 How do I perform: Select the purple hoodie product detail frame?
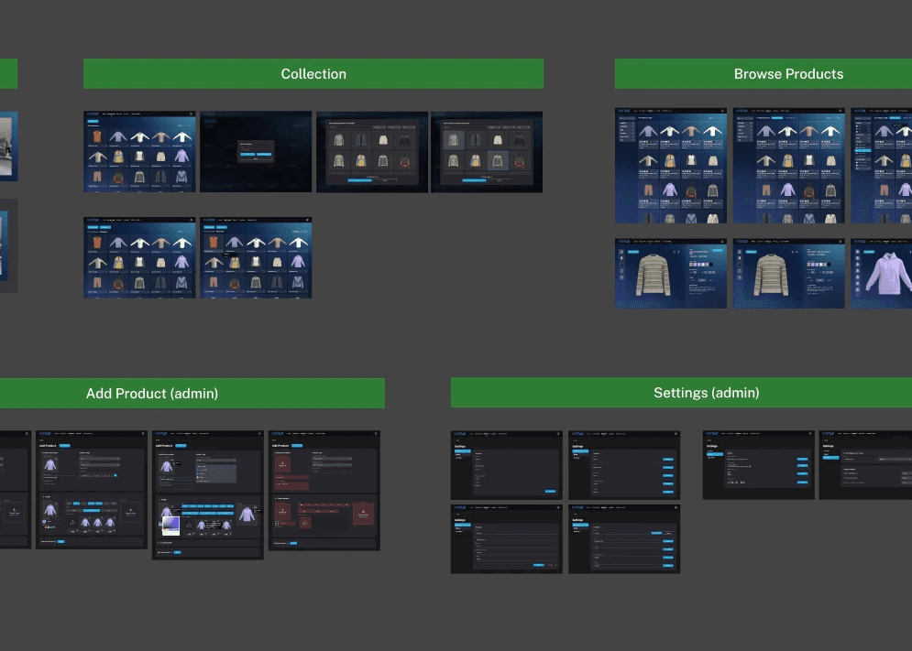tap(881, 273)
